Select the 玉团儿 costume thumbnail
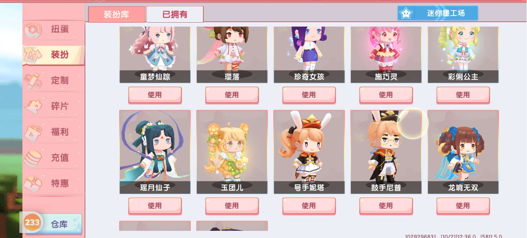This screenshot has width=527, height=238. point(232,152)
